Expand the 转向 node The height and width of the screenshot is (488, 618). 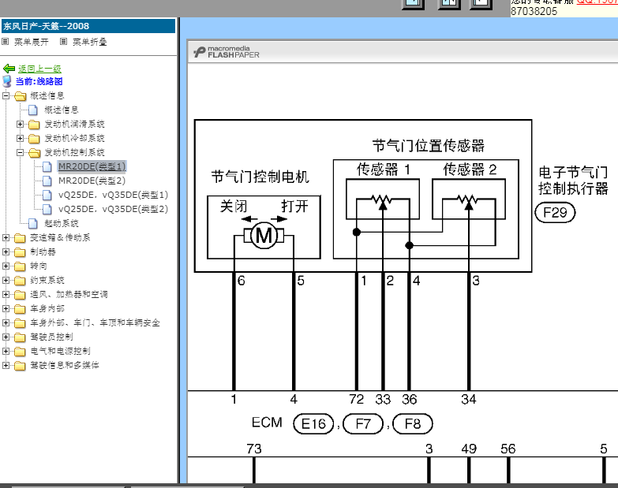tap(6, 266)
